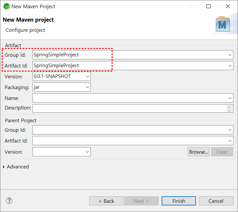Click the help question mark icon

coord(9,201)
